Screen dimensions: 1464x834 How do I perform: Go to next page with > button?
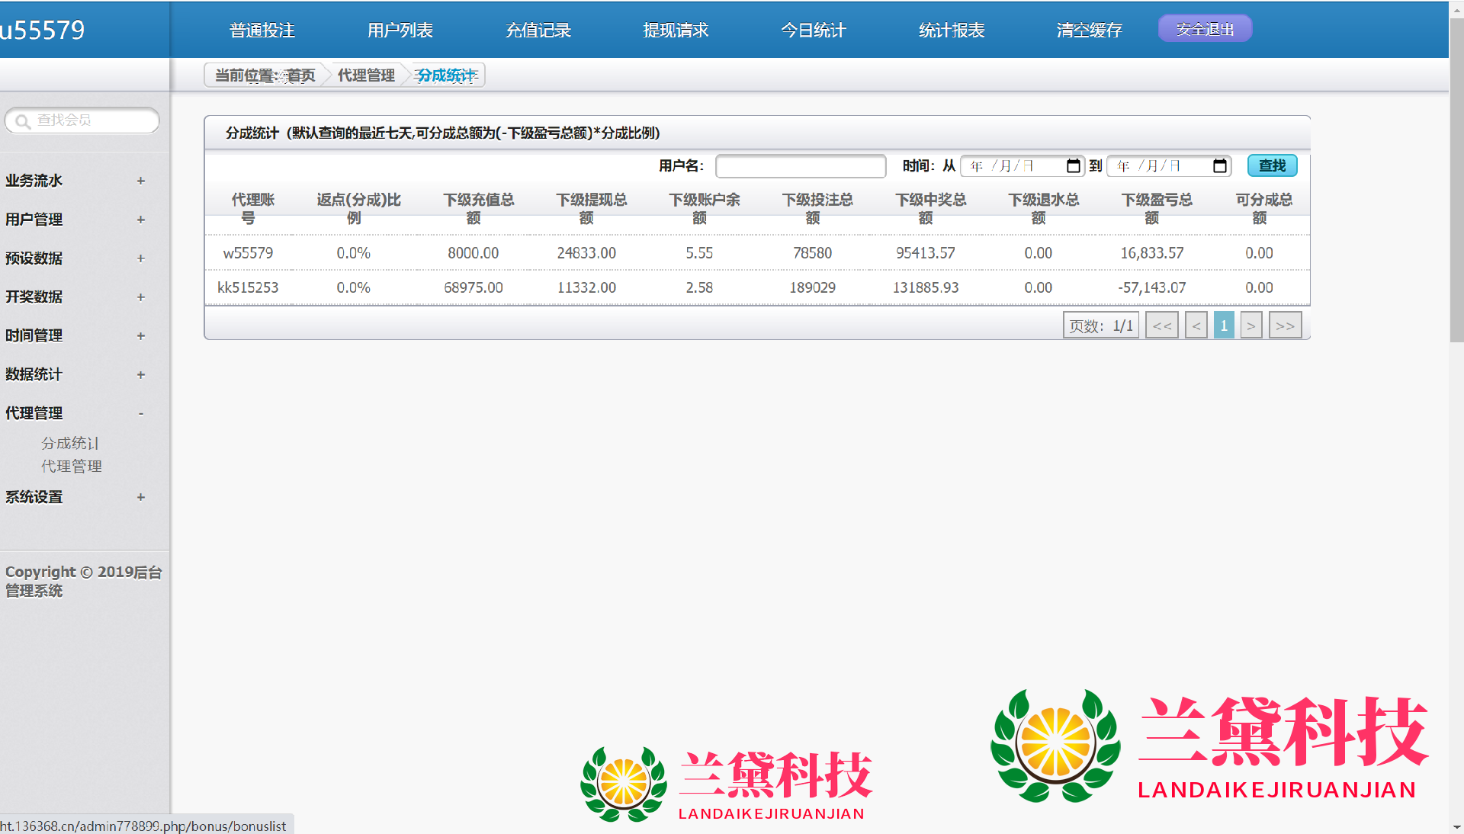pos(1250,326)
